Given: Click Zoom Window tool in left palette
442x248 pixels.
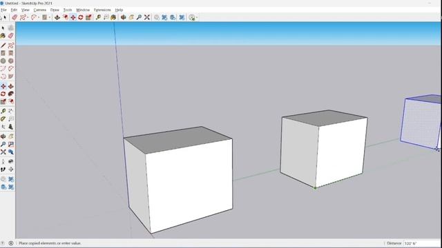Looking at the screenshot, I should tap(11, 144).
